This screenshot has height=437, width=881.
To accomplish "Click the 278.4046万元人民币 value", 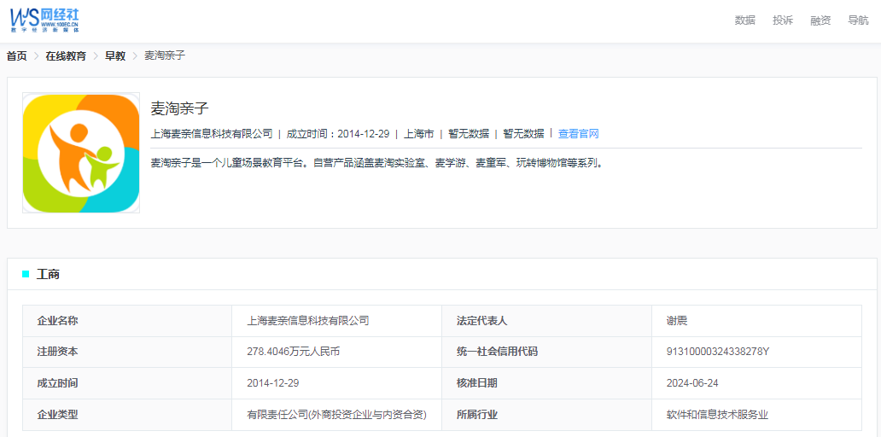I will click(294, 353).
